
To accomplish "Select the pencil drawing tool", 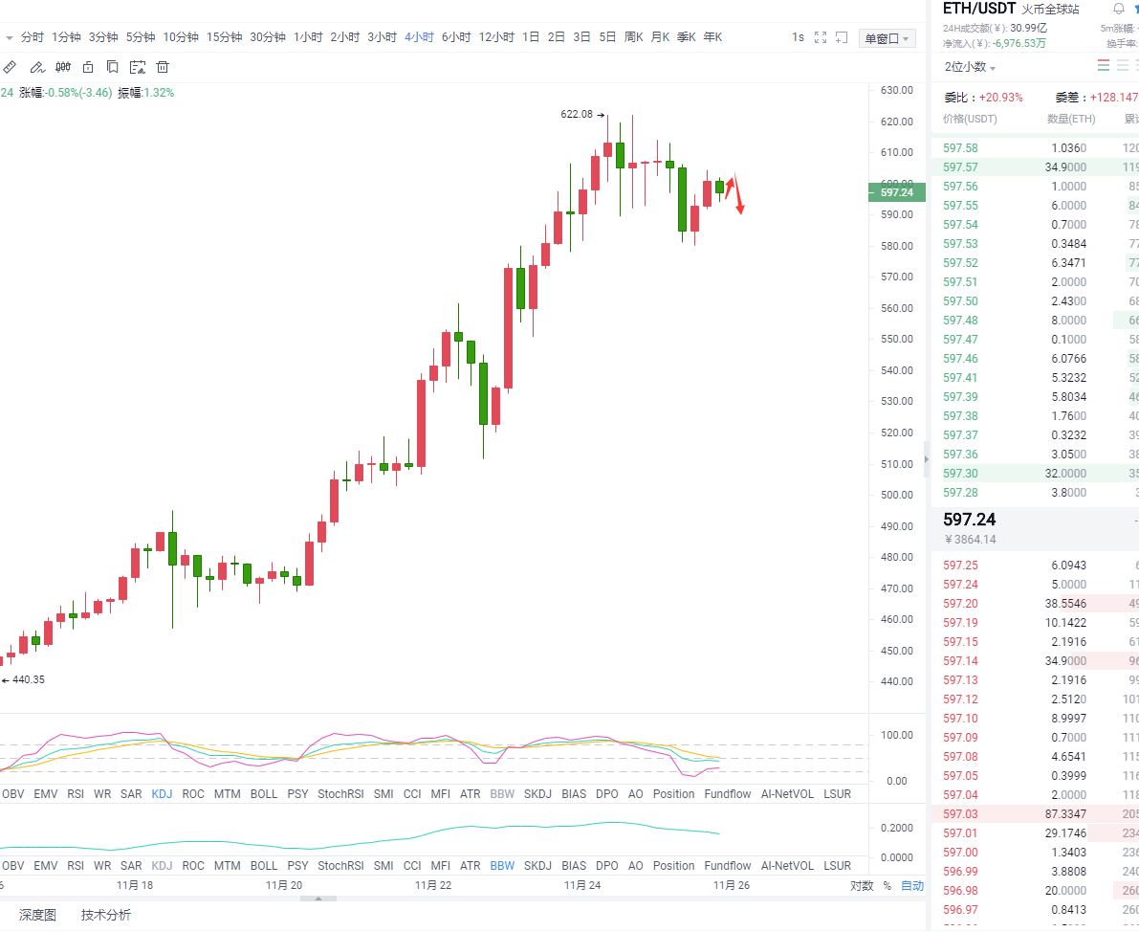I will coord(37,68).
